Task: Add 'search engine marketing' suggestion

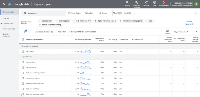Action: coord(51,25)
